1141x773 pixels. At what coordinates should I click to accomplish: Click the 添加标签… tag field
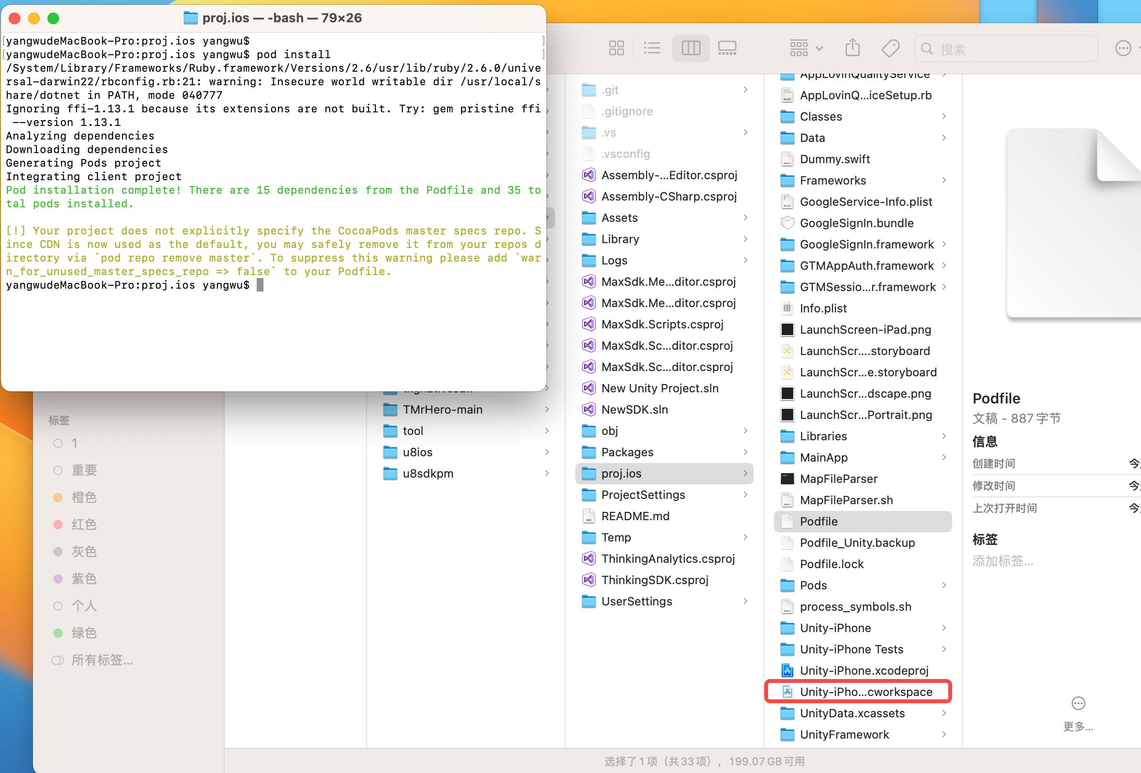click(x=1002, y=561)
